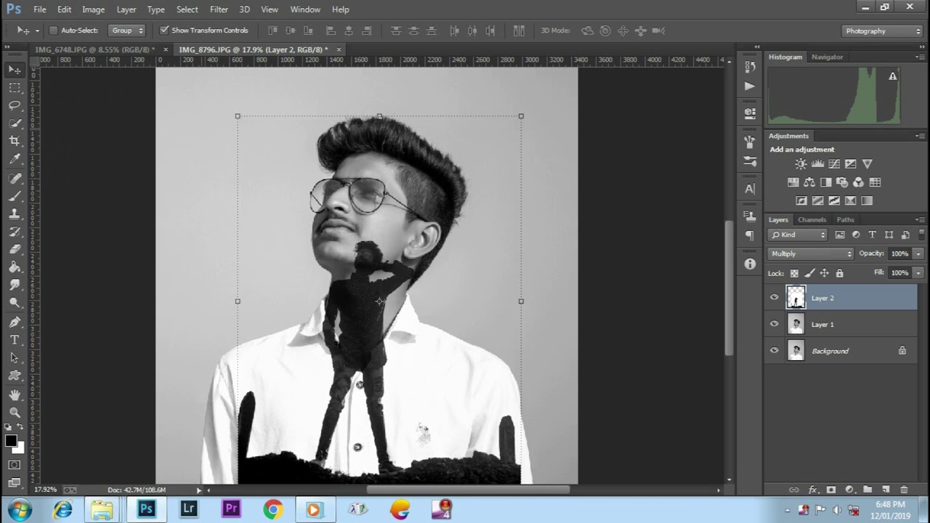Toggle visibility of the Background layer
930x523 pixels.
tap(774, 351)
